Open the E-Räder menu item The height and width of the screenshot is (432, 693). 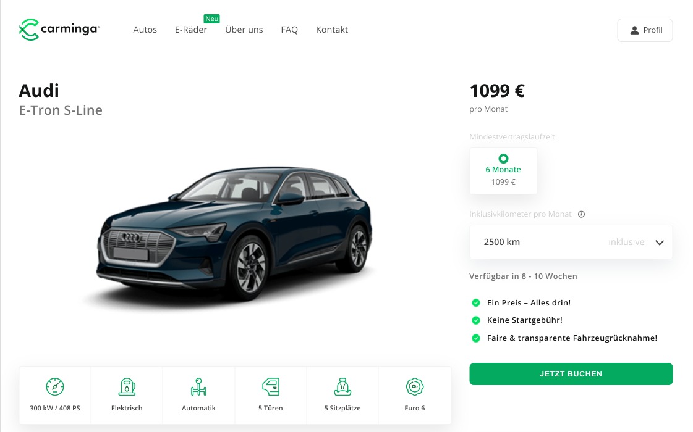[x=191, y=30]
